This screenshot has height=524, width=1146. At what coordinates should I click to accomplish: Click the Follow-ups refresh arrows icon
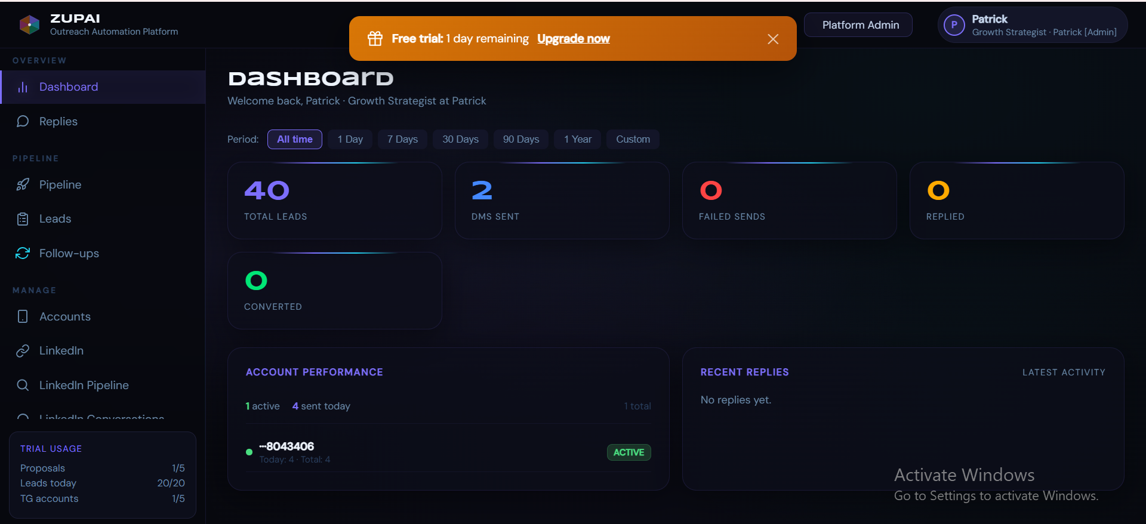(x=23, y=253)
